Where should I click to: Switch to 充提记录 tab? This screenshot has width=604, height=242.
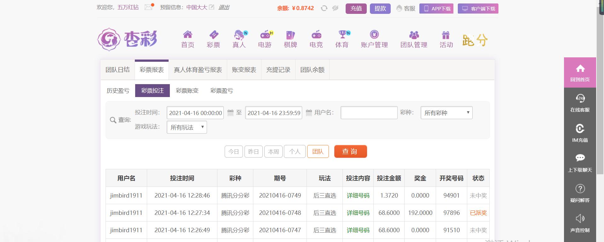click(278, 70)
